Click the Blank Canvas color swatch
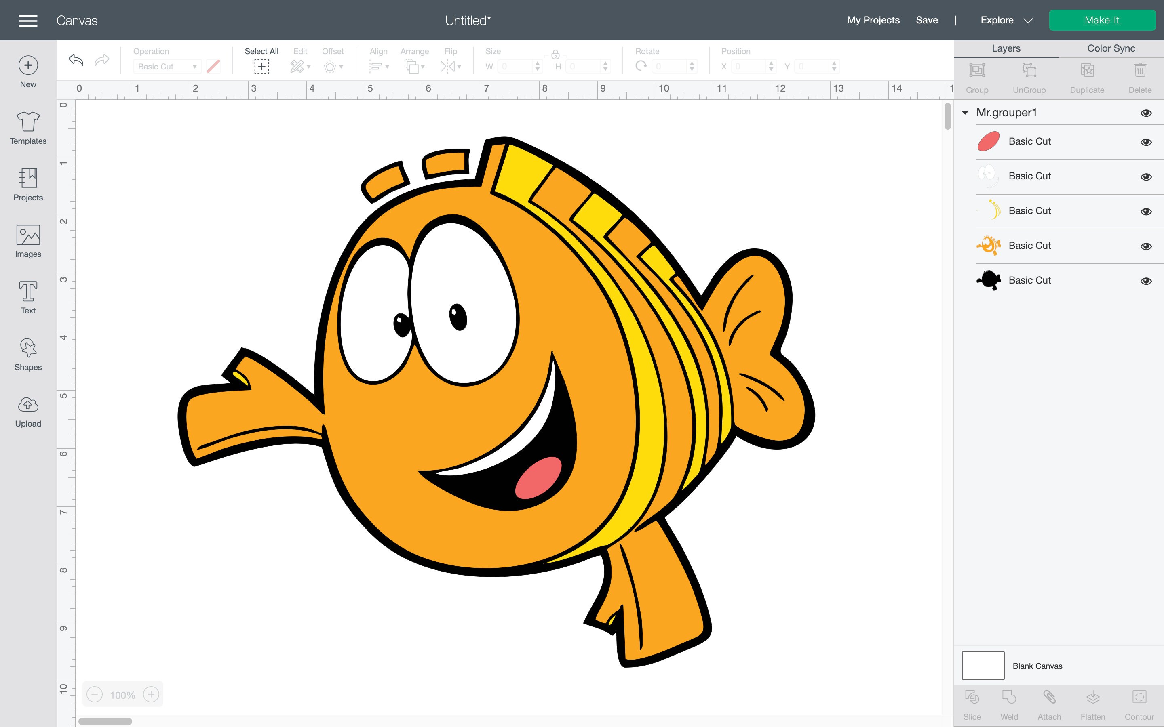1164x727 pixels. pos(983,666)
